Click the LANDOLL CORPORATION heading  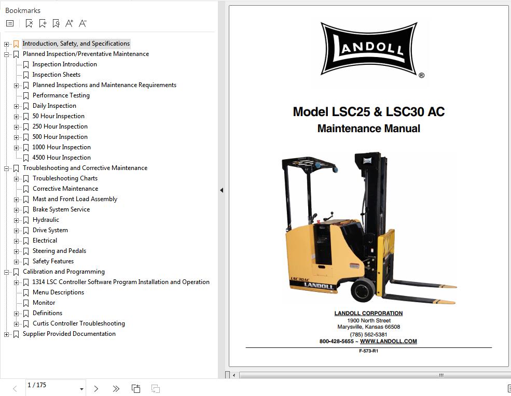tap(368, 313)
